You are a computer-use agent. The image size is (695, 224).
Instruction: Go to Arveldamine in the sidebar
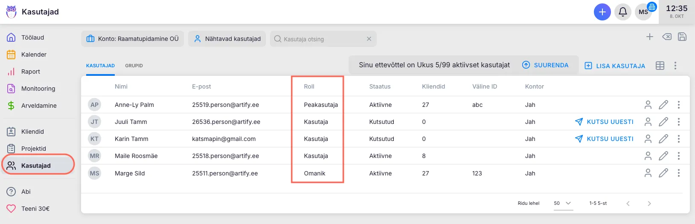click(x=38, y=106)
